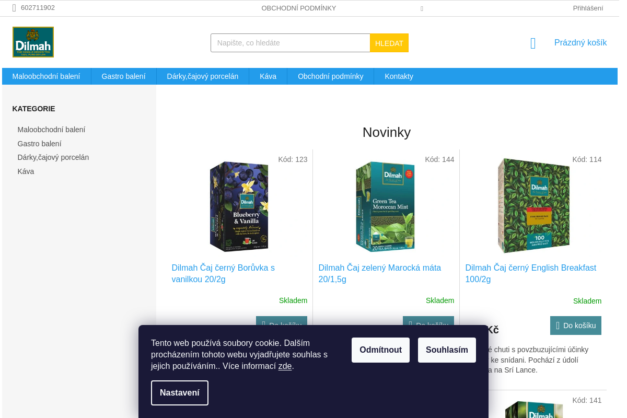Open Prázdný košík cart link
Screen dimensions: 627x418
580,43
